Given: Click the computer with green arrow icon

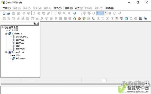Looking at the screenshot, I should tap(84, 19).
